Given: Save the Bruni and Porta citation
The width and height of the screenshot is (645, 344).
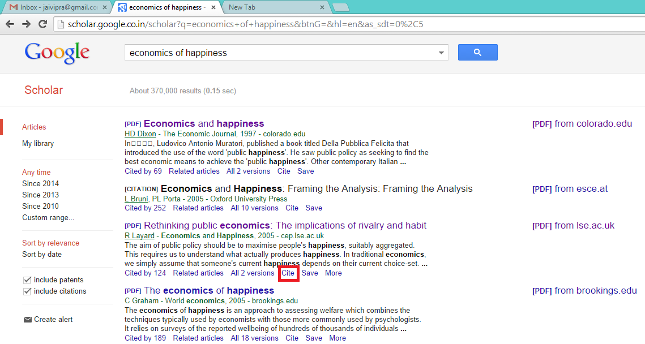Looking at the screenshot, I should coord(314,208).
